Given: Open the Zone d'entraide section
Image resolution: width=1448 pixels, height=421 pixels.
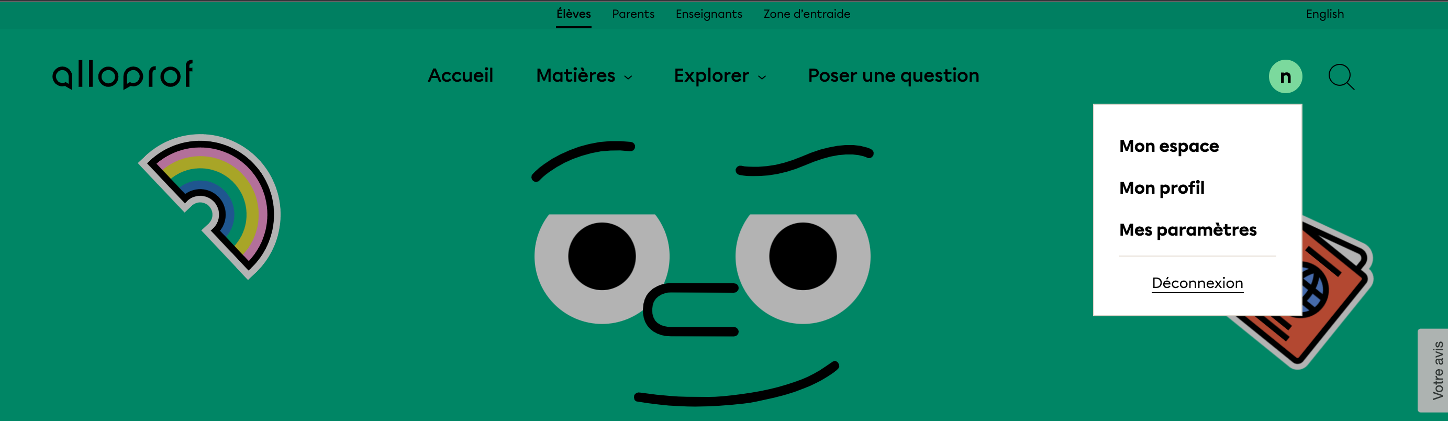Looking at the screenshot, I should tap(806, 14).
